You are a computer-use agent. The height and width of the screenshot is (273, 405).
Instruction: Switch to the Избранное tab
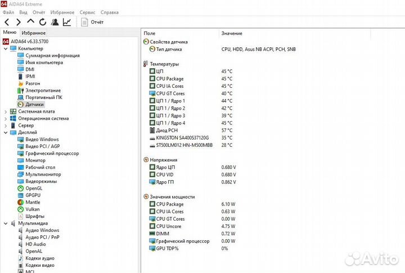(x=34, y=33)
